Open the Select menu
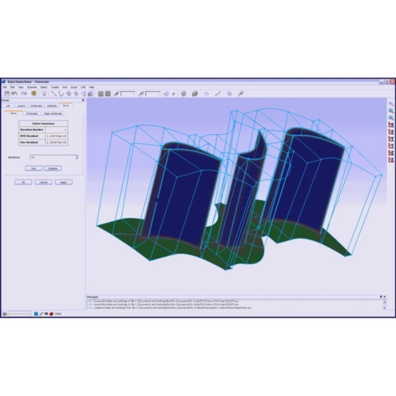This screenshot has height=396, width=396. click(44, 87)
